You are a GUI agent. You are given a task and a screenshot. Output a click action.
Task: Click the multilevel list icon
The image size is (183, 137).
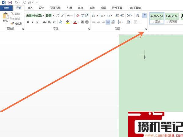[108, 16]
